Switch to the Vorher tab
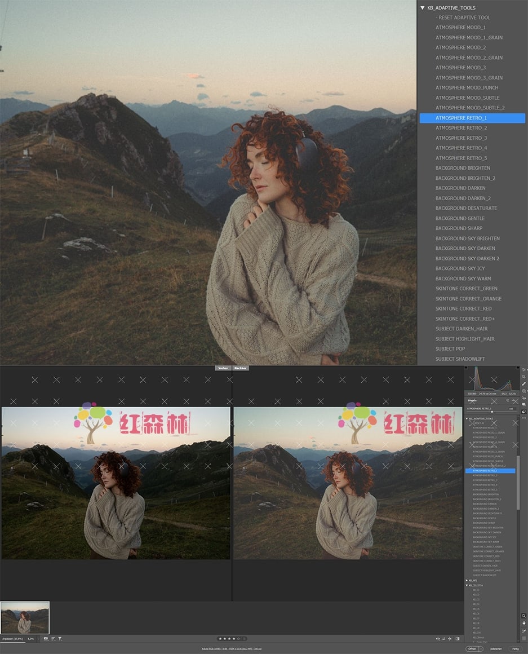This screenshot has height=654, width=528. click(x=223, y=368)
